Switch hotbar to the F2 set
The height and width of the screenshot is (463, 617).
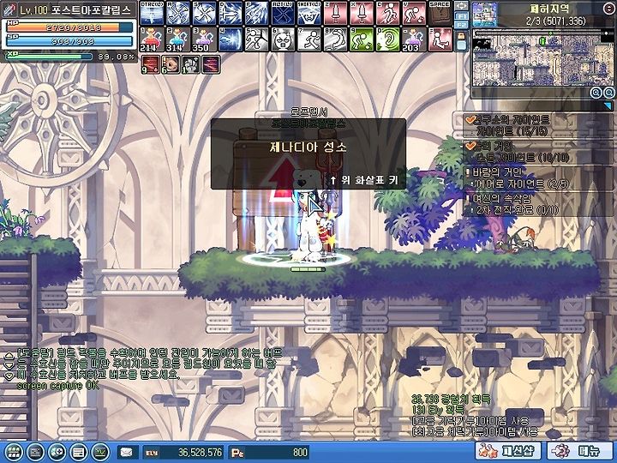pyautogui.click(x=462, y=25)
